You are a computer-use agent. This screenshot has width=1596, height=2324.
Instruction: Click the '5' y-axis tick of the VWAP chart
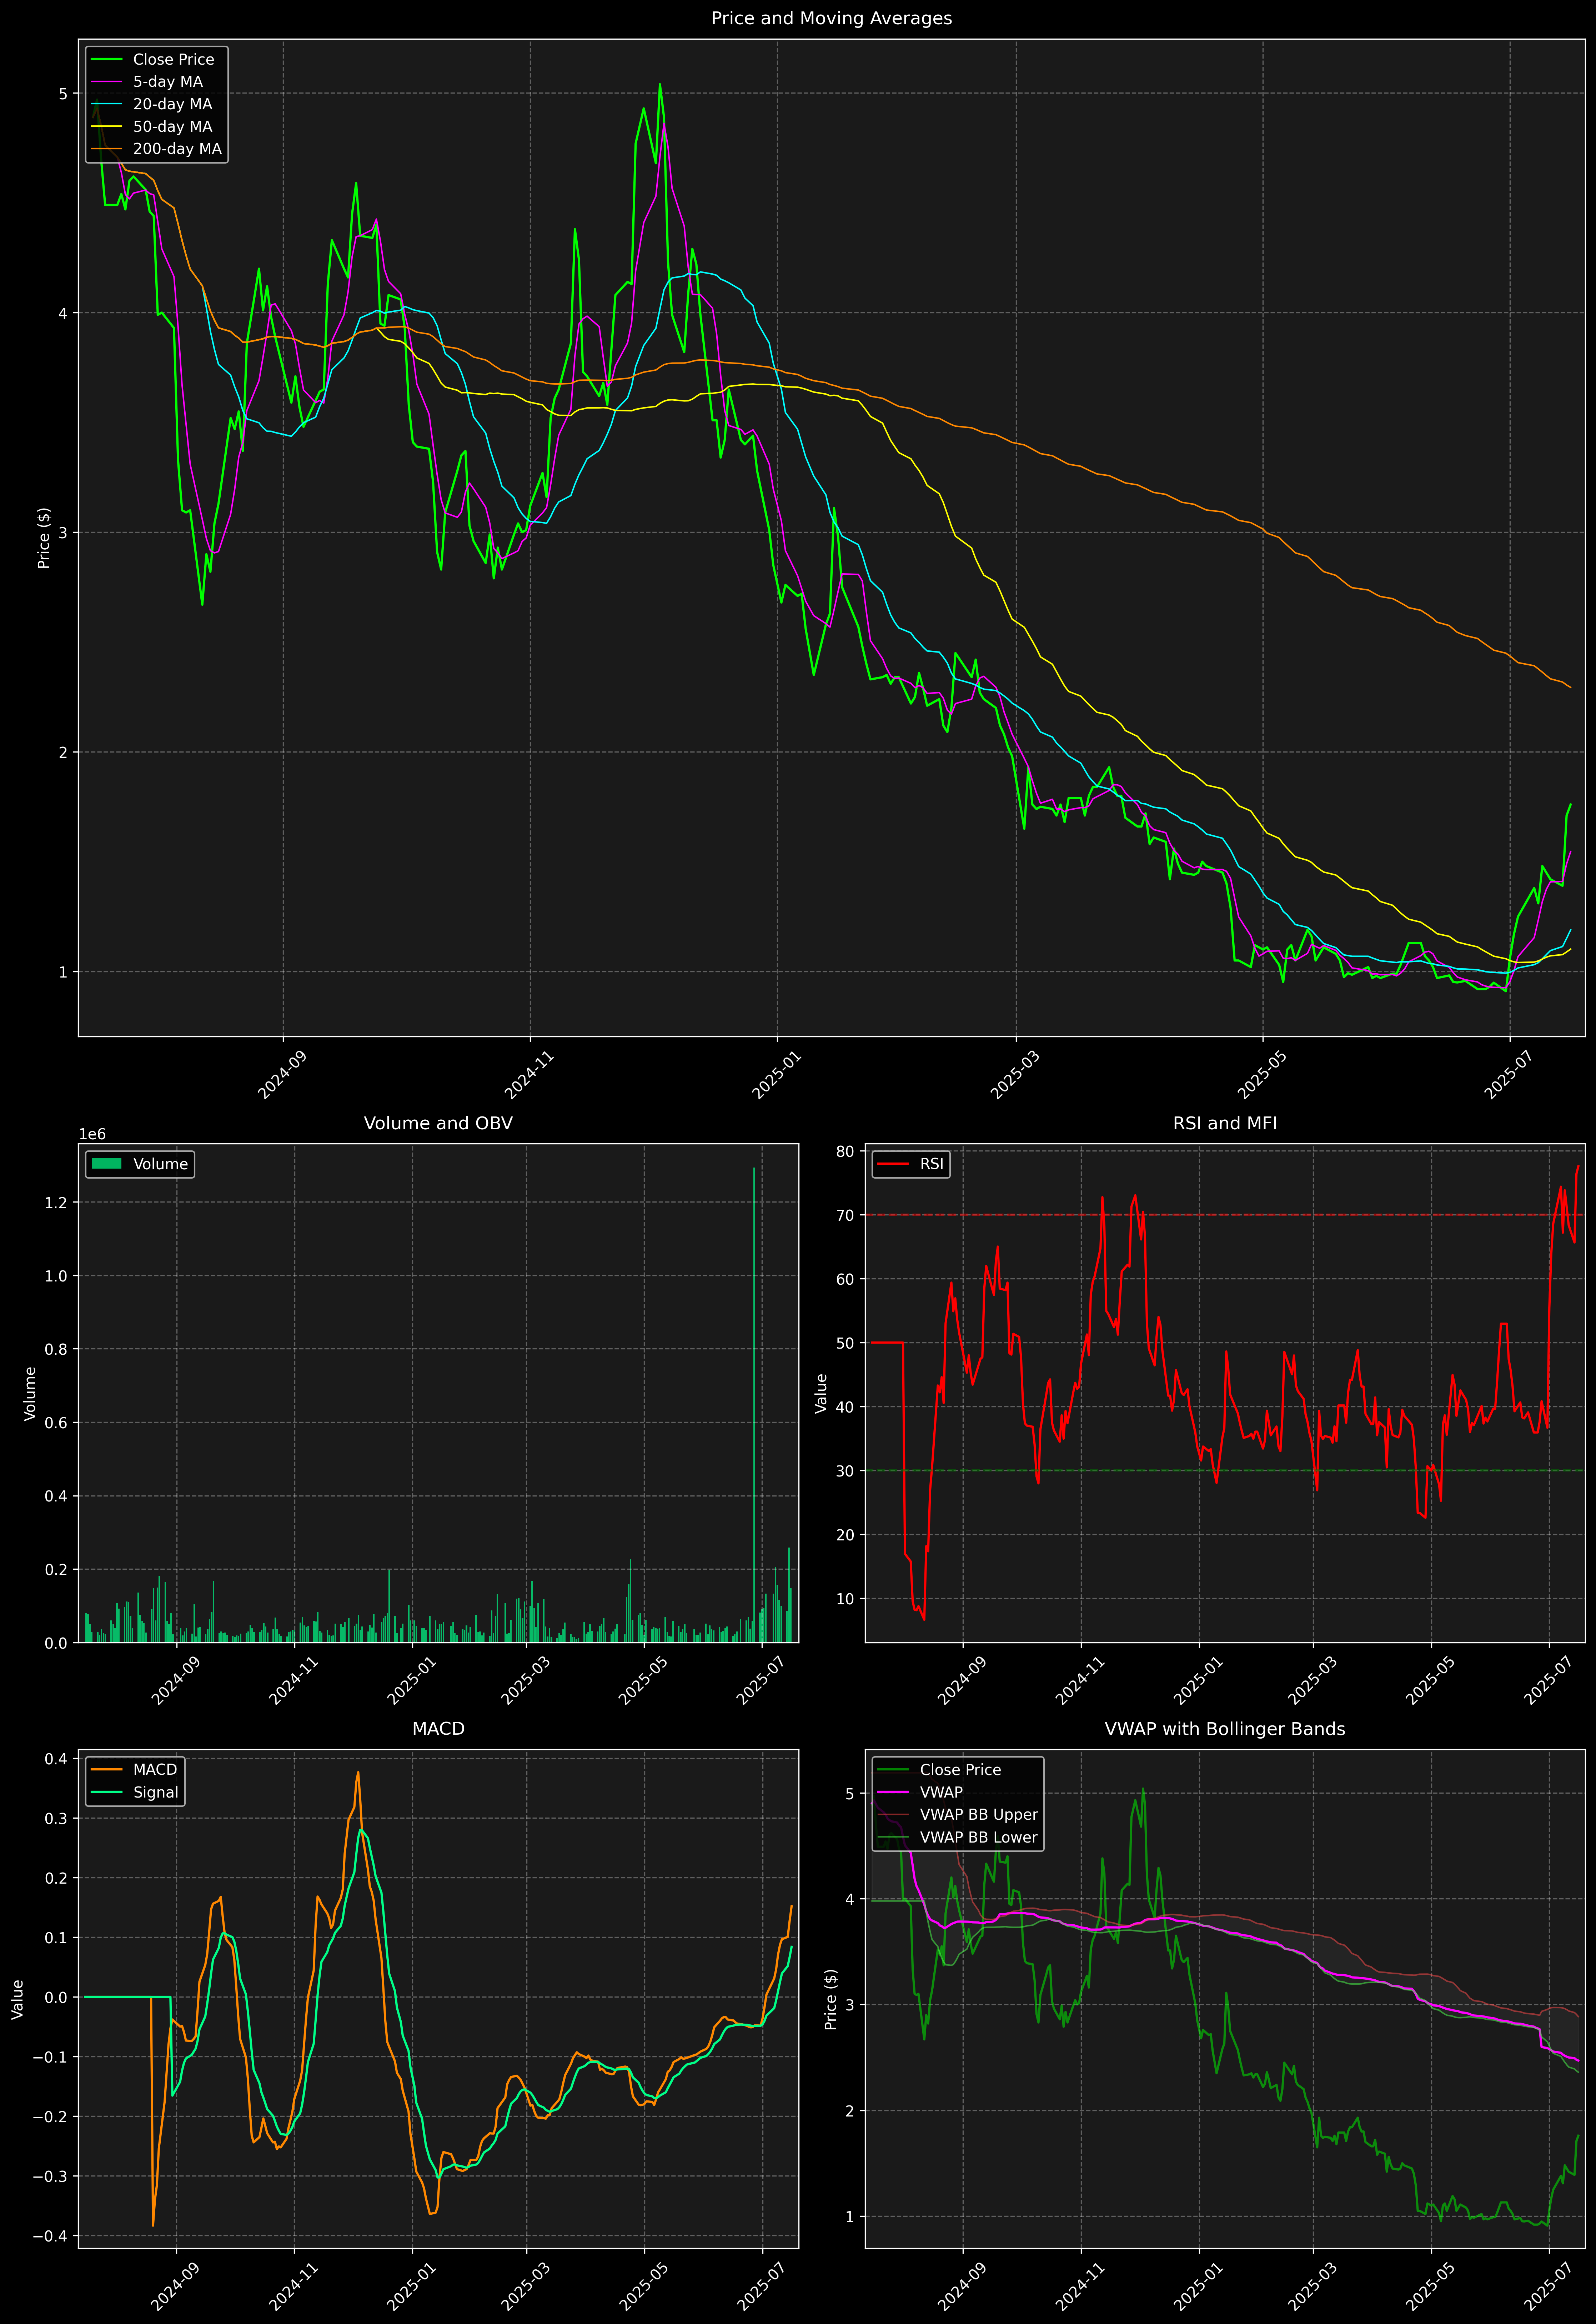(850, 1794)
